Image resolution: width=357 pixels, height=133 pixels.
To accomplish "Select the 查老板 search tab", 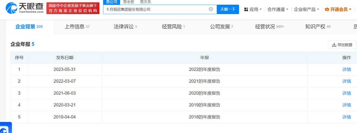I will (129, 2).
